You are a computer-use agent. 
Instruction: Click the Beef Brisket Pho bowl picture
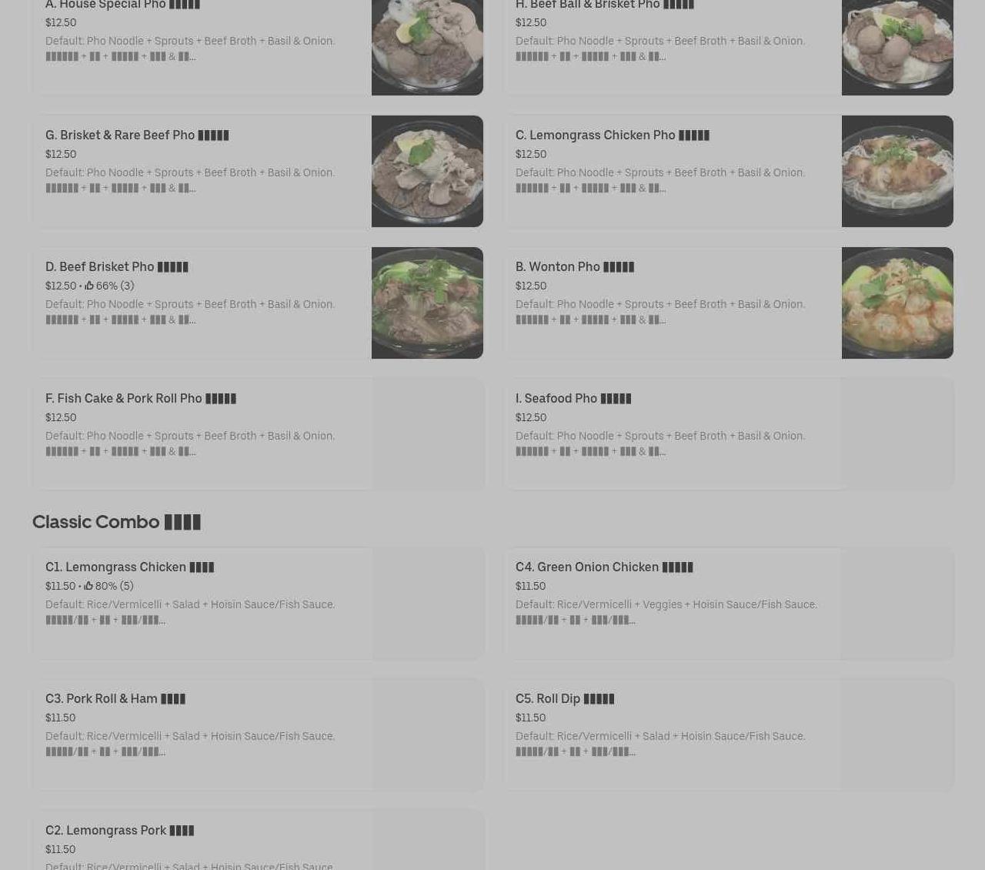427,303
